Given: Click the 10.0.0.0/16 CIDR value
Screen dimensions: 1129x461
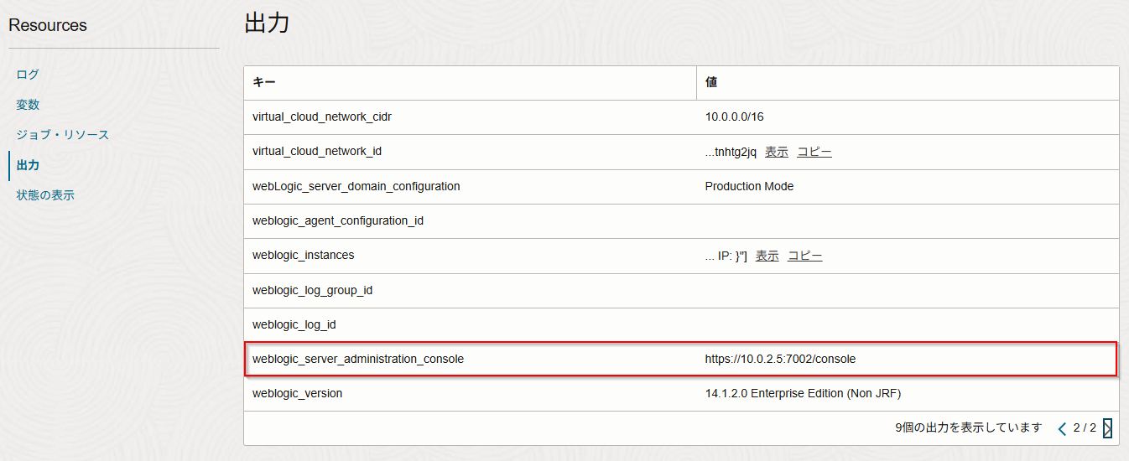Looking at the screenshot, I should click(x=734, y=117).
